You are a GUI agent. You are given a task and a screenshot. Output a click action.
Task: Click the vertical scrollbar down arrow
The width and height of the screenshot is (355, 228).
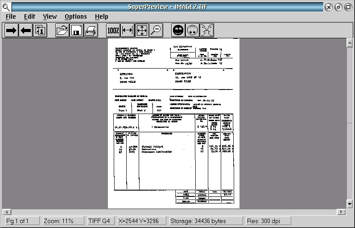pyautogui.click(x=350, y=204)
